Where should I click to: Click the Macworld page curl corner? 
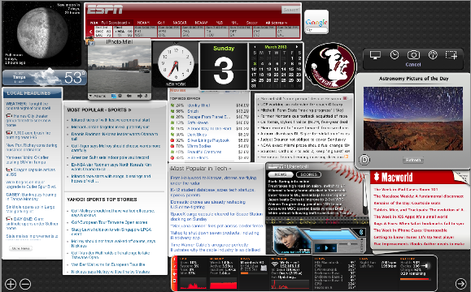click(460, 178)
